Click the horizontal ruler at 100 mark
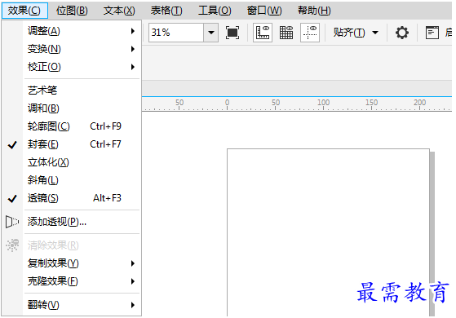The height and width of the screenshot is (318, 456). point(323,104)
